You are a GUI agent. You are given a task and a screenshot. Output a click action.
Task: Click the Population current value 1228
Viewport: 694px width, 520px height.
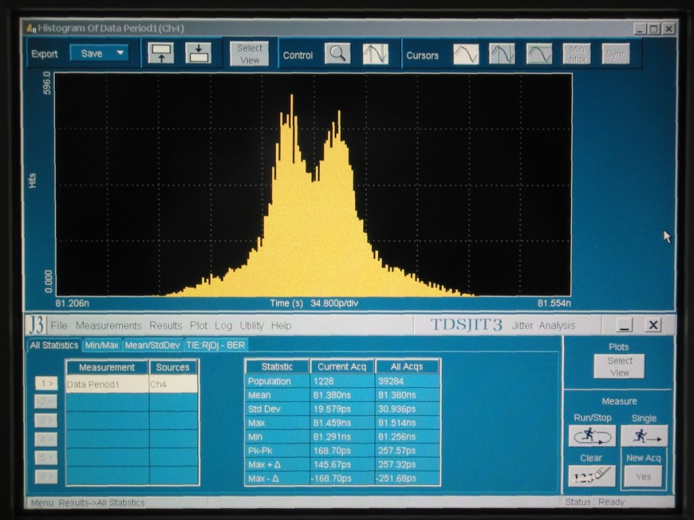[x=342, y=381]
